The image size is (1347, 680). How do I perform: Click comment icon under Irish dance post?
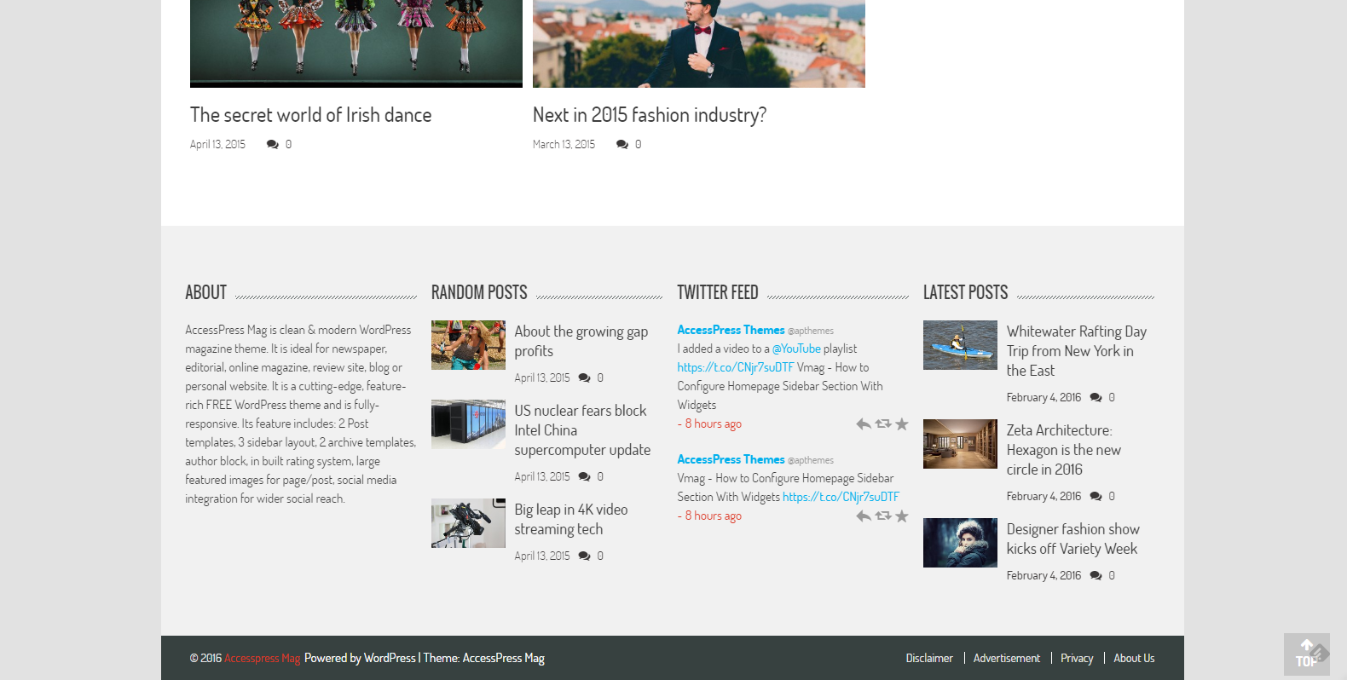click(x=273, y=145)
